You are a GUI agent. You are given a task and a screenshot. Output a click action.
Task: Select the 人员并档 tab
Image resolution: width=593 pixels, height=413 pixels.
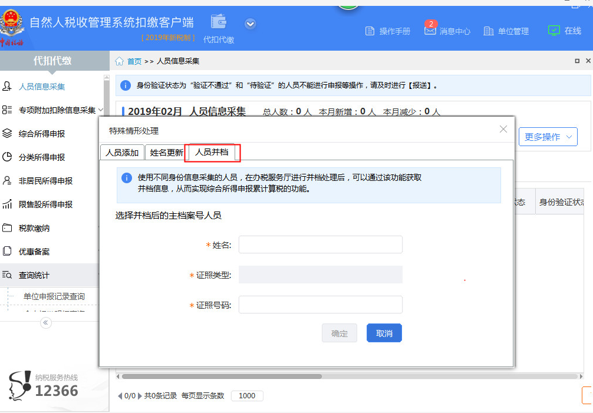pyautogui.click(x=212, y=152)
